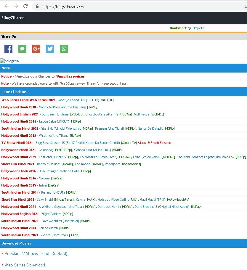Share via green SMS message icon
This screenshot has height=270, width=247.
click(x=23, y=49)
